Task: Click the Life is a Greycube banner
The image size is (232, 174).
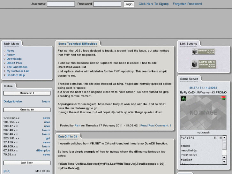Action: pos(204,64)
